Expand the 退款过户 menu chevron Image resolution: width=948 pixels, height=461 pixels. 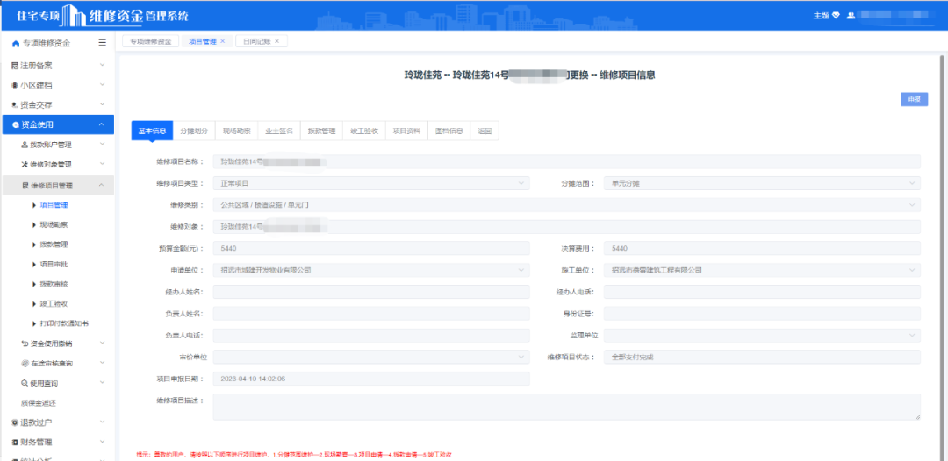(x=102, y=422)
